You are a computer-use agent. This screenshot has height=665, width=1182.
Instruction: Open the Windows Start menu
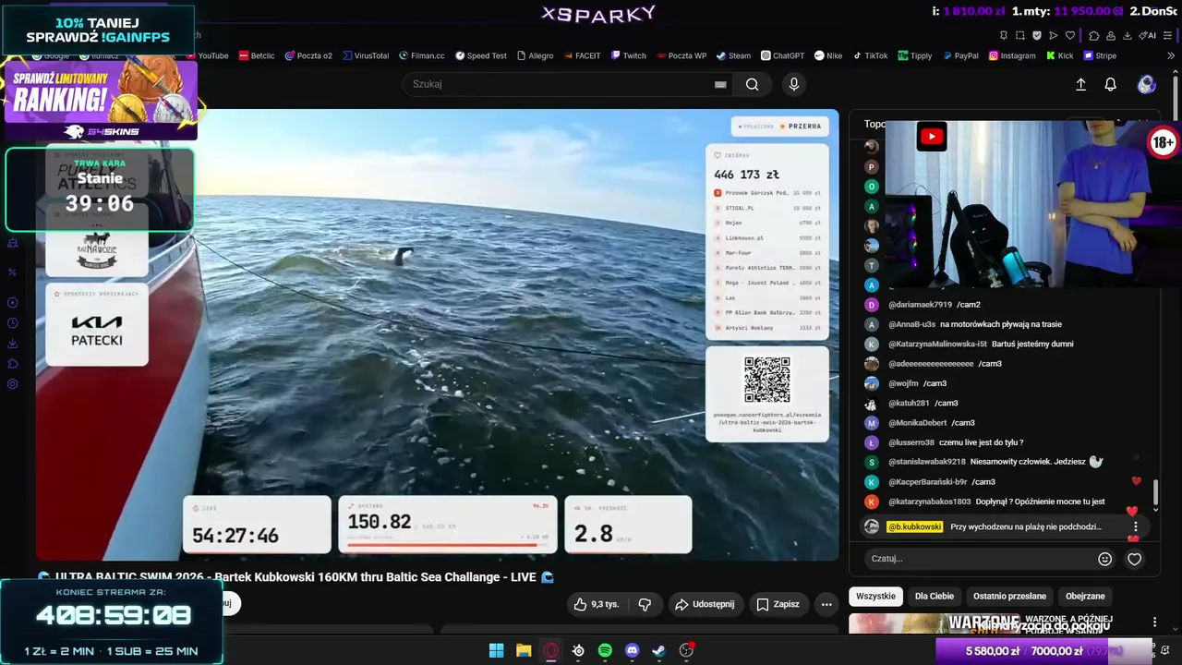pos(497,650)
